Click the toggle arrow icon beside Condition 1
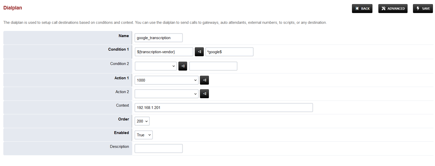The image size is (435, 166). pos(199,52)
